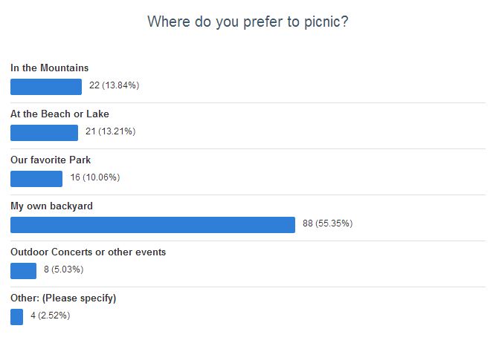Screen dimensions: 493x340
Task: Click the '21 (13.21%)' result value
Action: [x=110, y=131]
